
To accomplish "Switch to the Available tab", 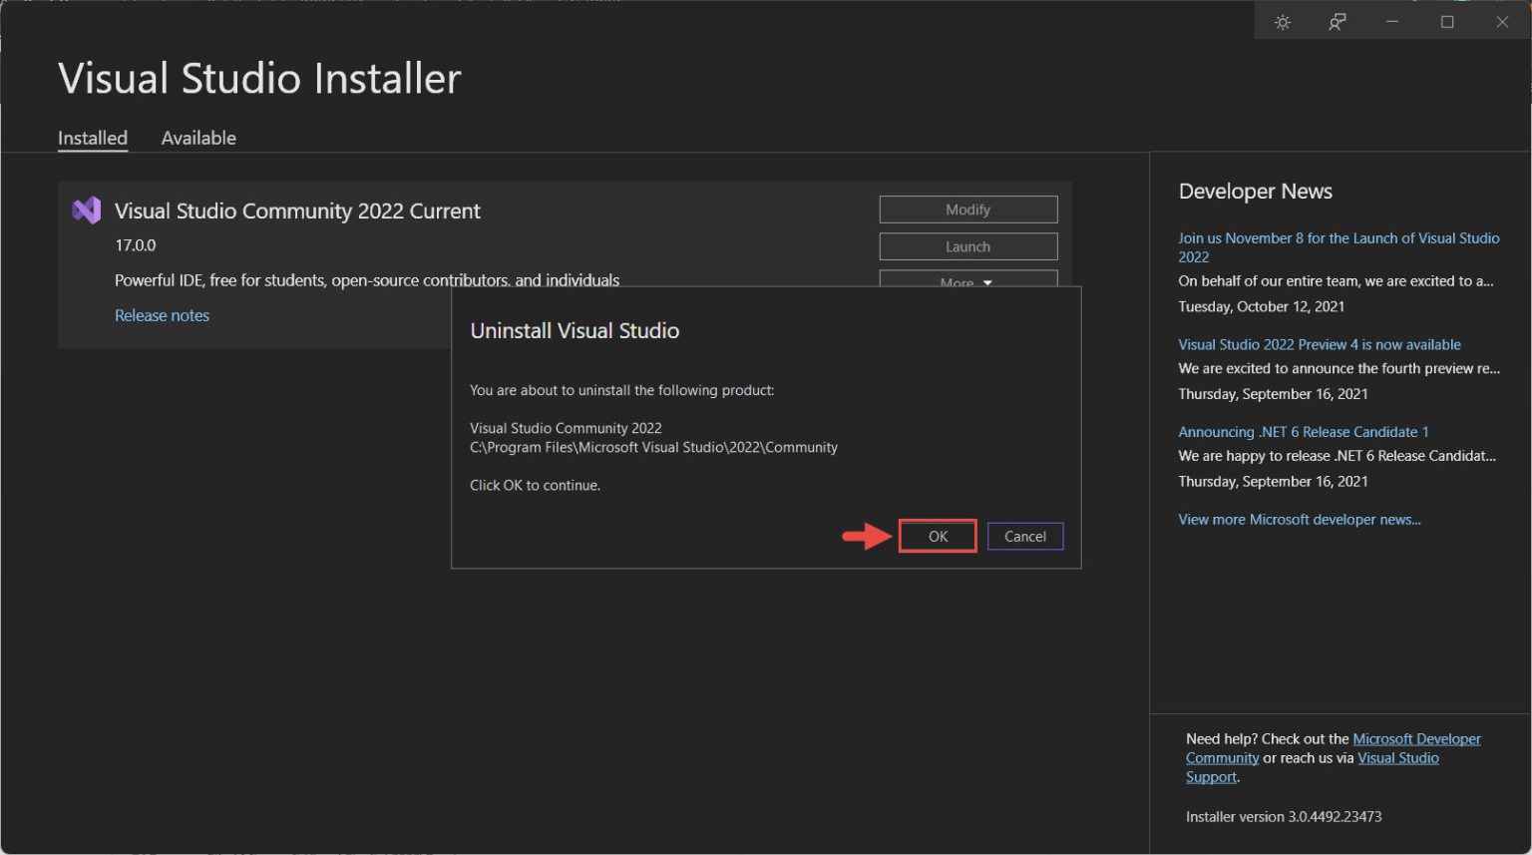I will (x=198, y=138).
